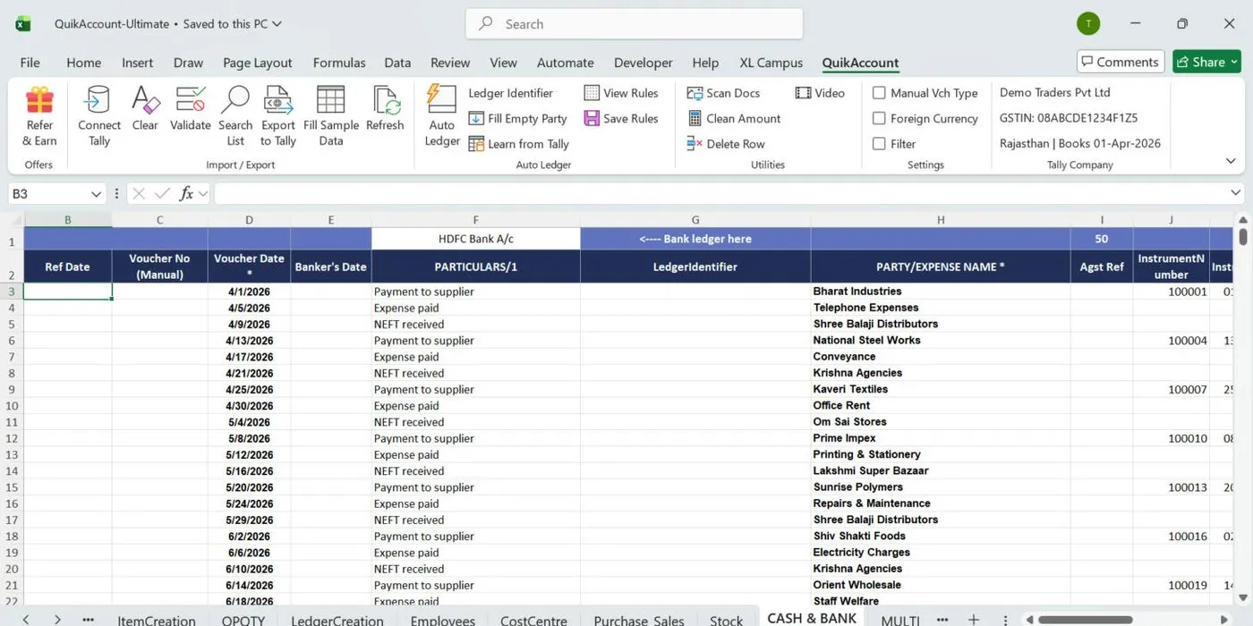The width and height of the screenshot is (1253, 626).
Task: Open the LedgerCreation sheet tab
Action: [x=337, y=620]
